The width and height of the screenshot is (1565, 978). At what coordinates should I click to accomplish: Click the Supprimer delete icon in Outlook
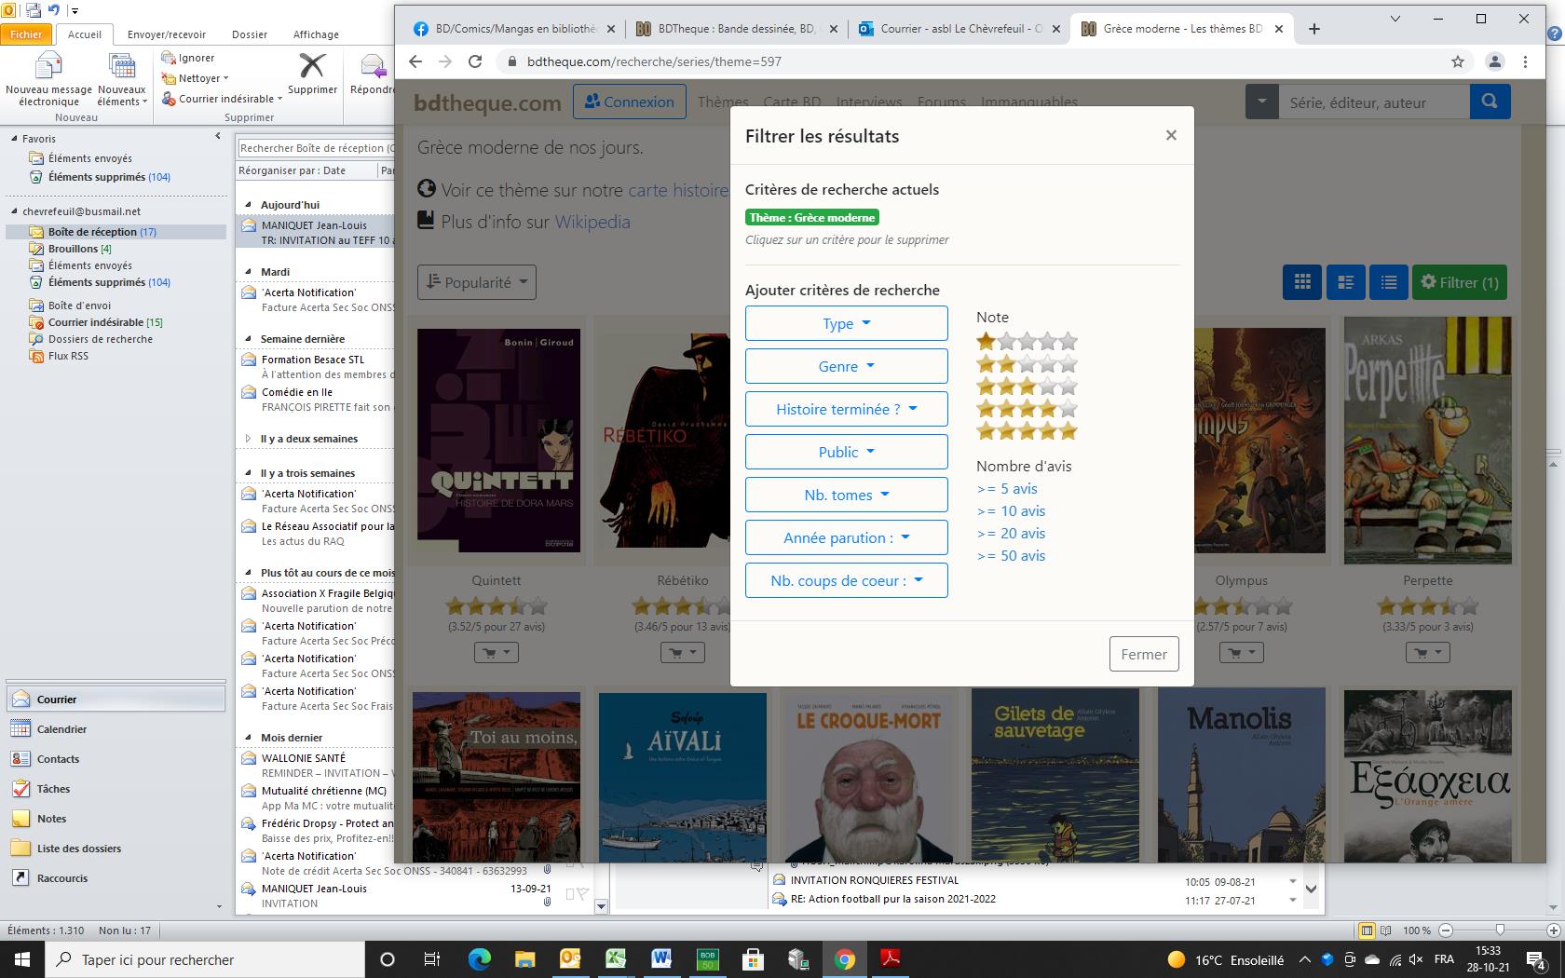tap(312, 65)
